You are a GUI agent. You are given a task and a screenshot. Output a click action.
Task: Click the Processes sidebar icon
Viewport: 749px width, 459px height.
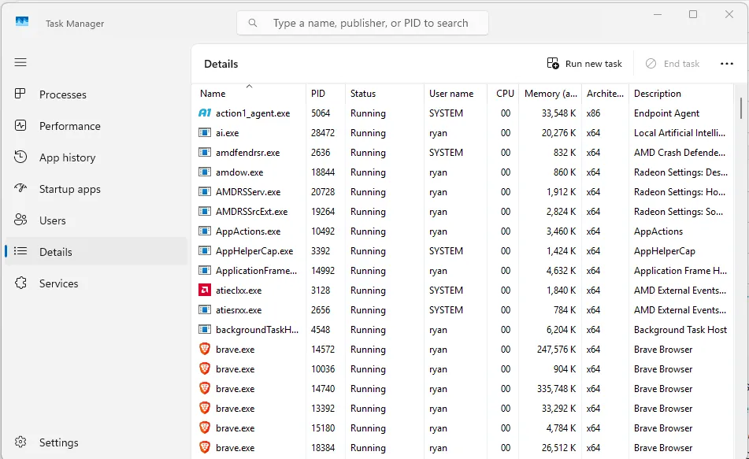click(20, 94)
